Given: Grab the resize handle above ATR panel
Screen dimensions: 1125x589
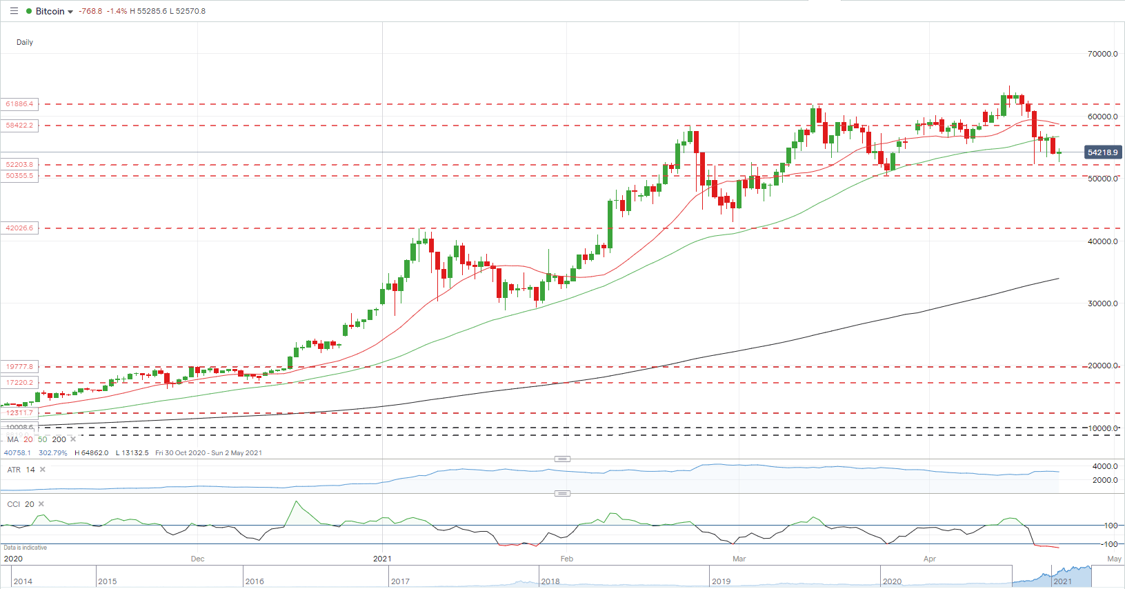Looking at the screenshot, I should click(x=563, y=459).
